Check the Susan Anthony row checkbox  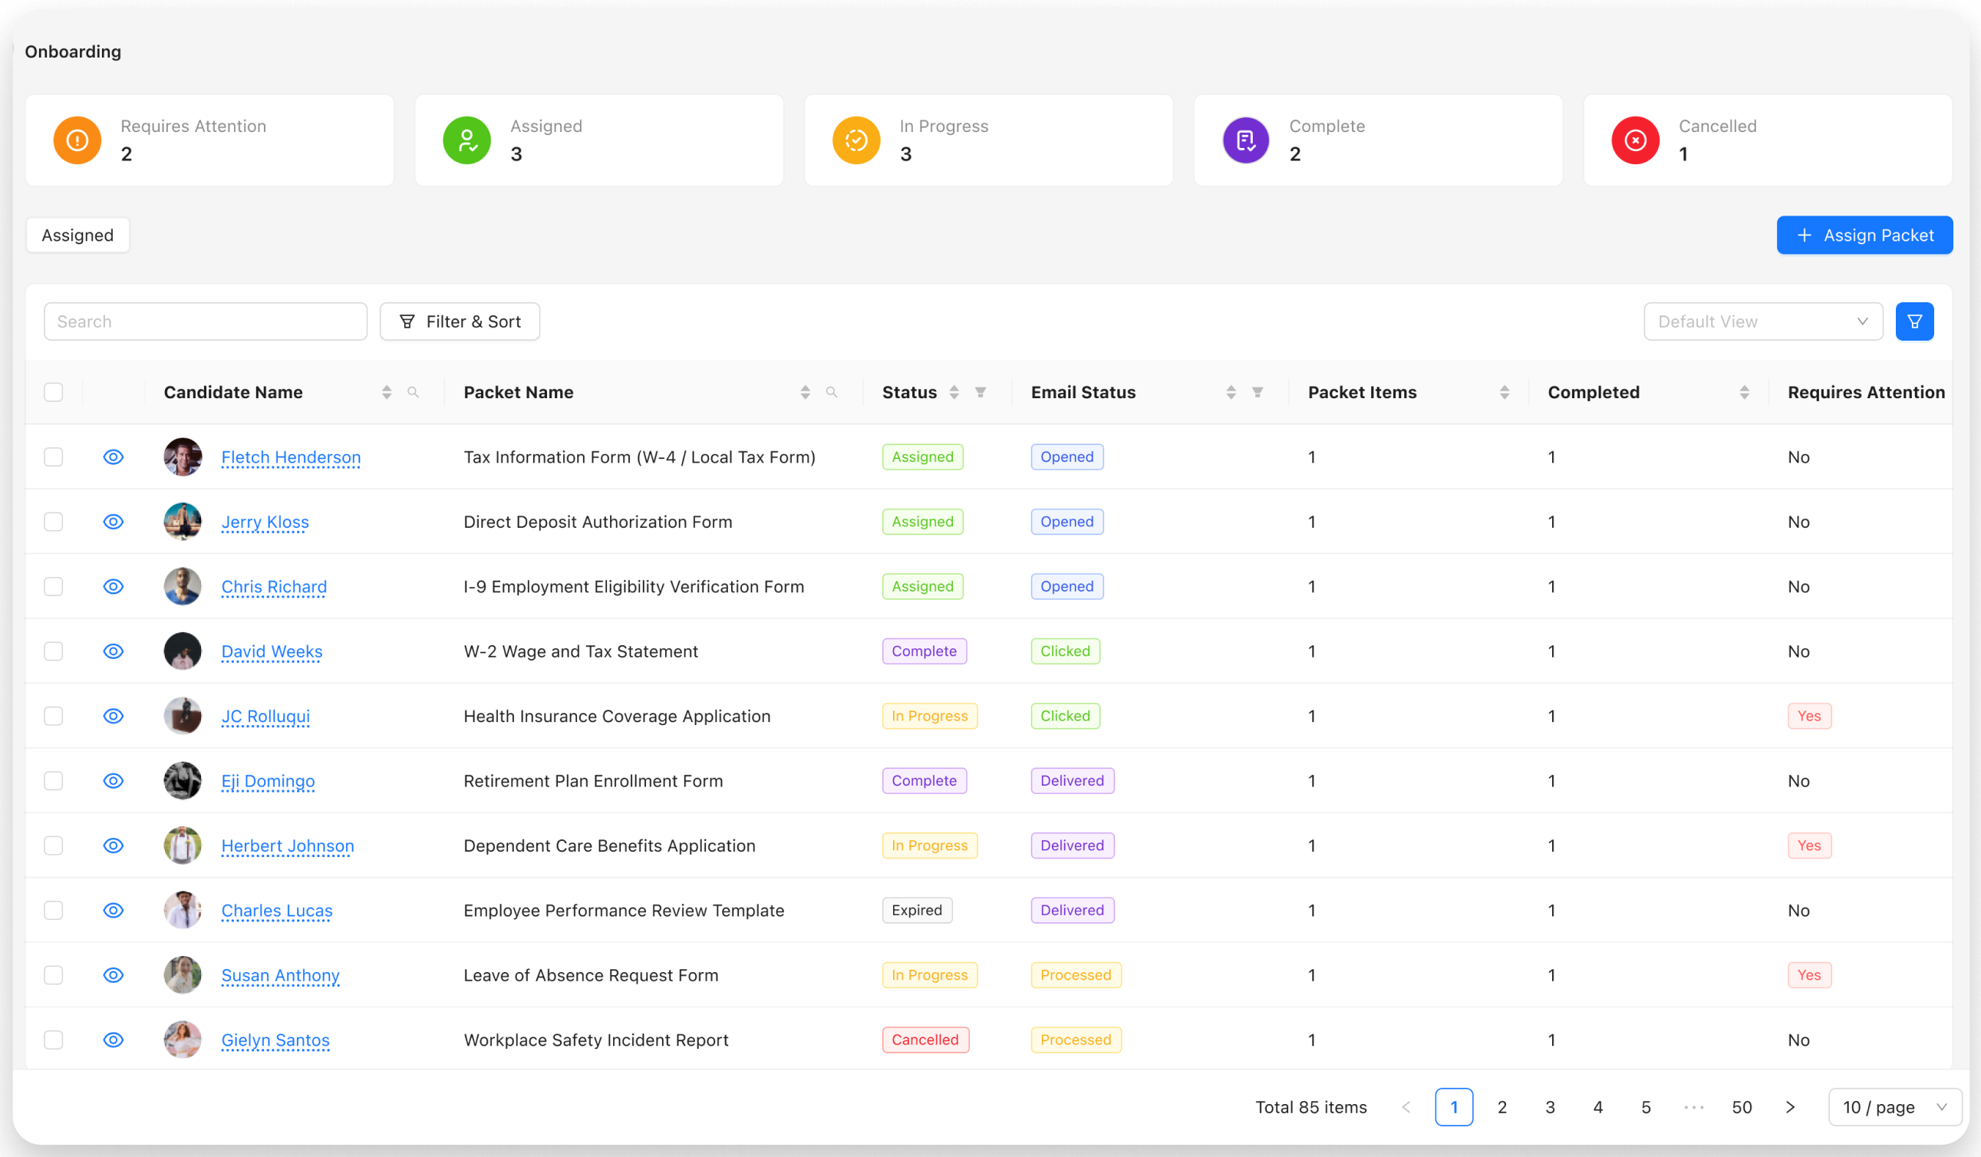(54, 975)
